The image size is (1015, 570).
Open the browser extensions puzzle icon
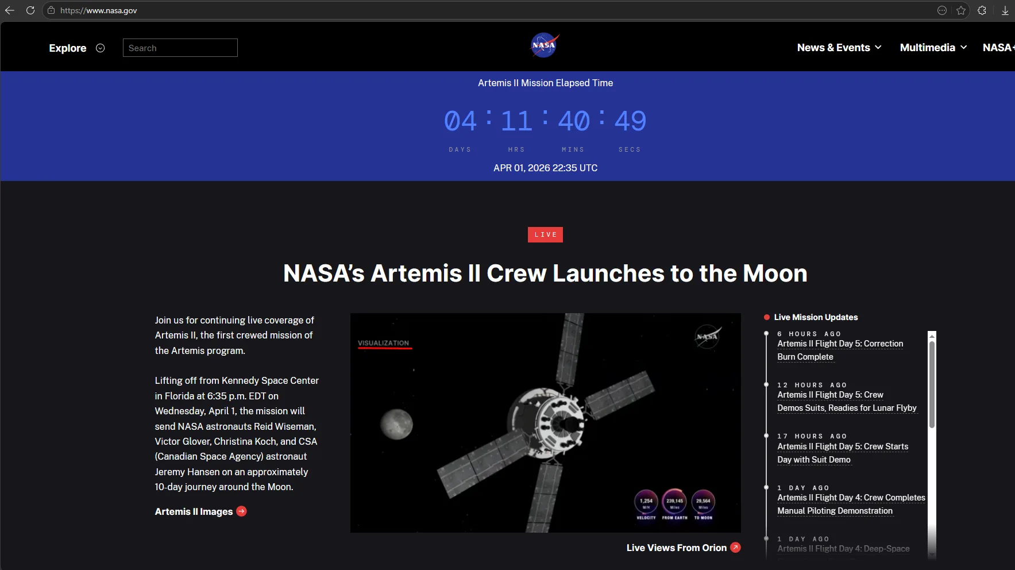[x=982, y=10]
